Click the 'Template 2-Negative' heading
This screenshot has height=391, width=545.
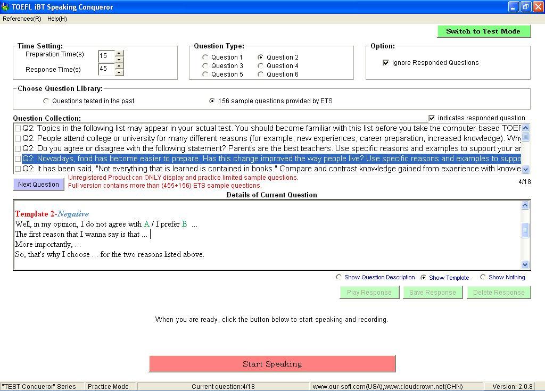(x=52, y=214)
